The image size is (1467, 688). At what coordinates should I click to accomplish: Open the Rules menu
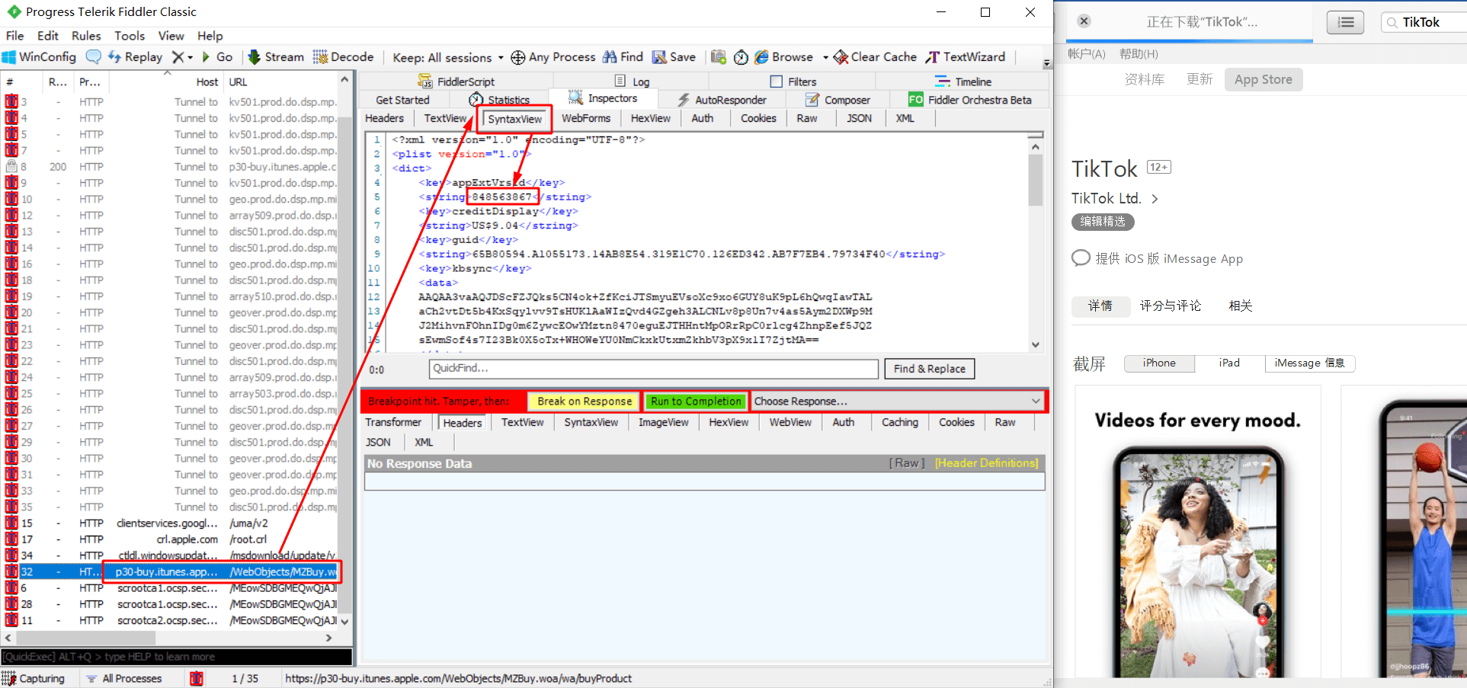tap(86, 36)
